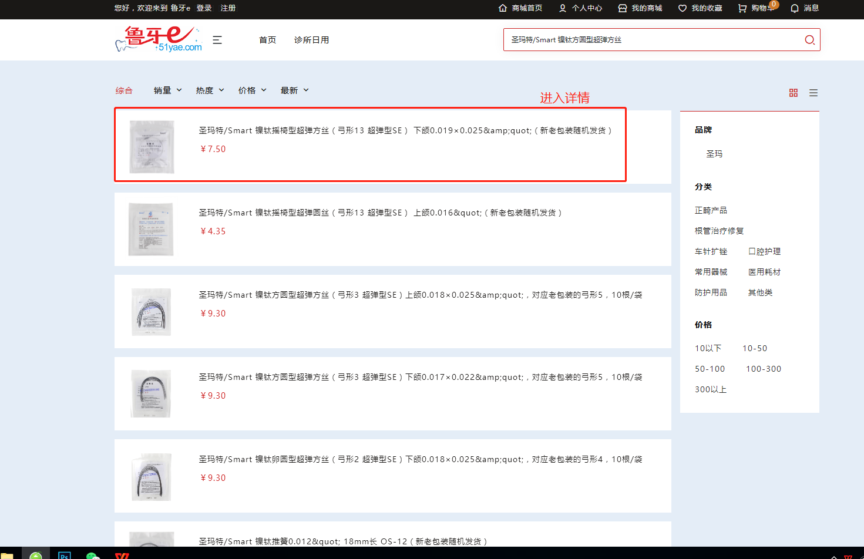Viewport: 864px width, 559px height.
Task: Open File Explorer folder on taskbar
Action: [x=7, y=555]
